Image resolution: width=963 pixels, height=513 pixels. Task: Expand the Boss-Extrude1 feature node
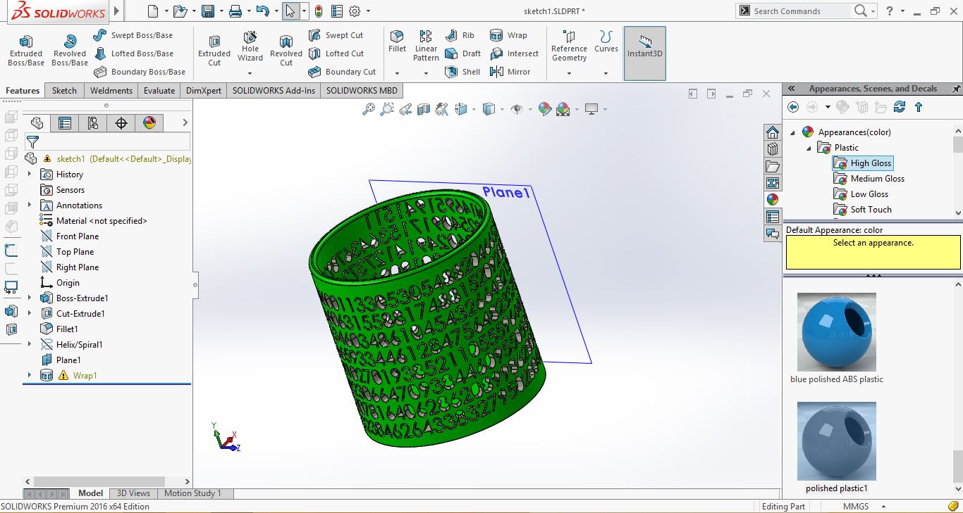pos(30,298)
